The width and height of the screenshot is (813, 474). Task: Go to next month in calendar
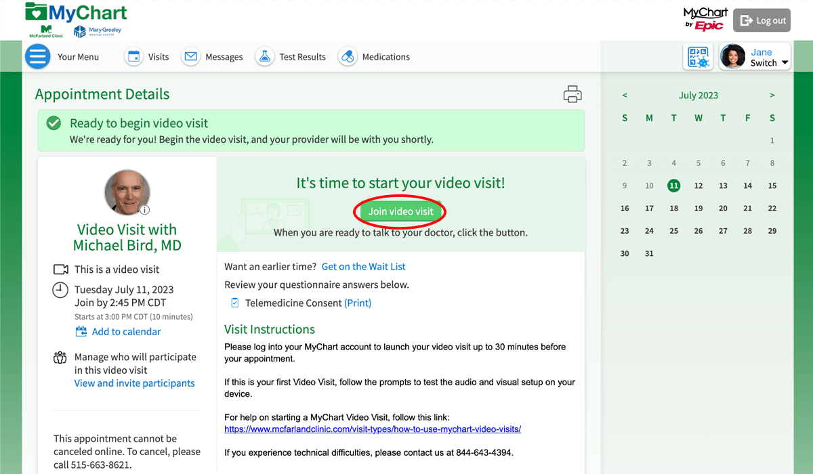coord(772,95)
